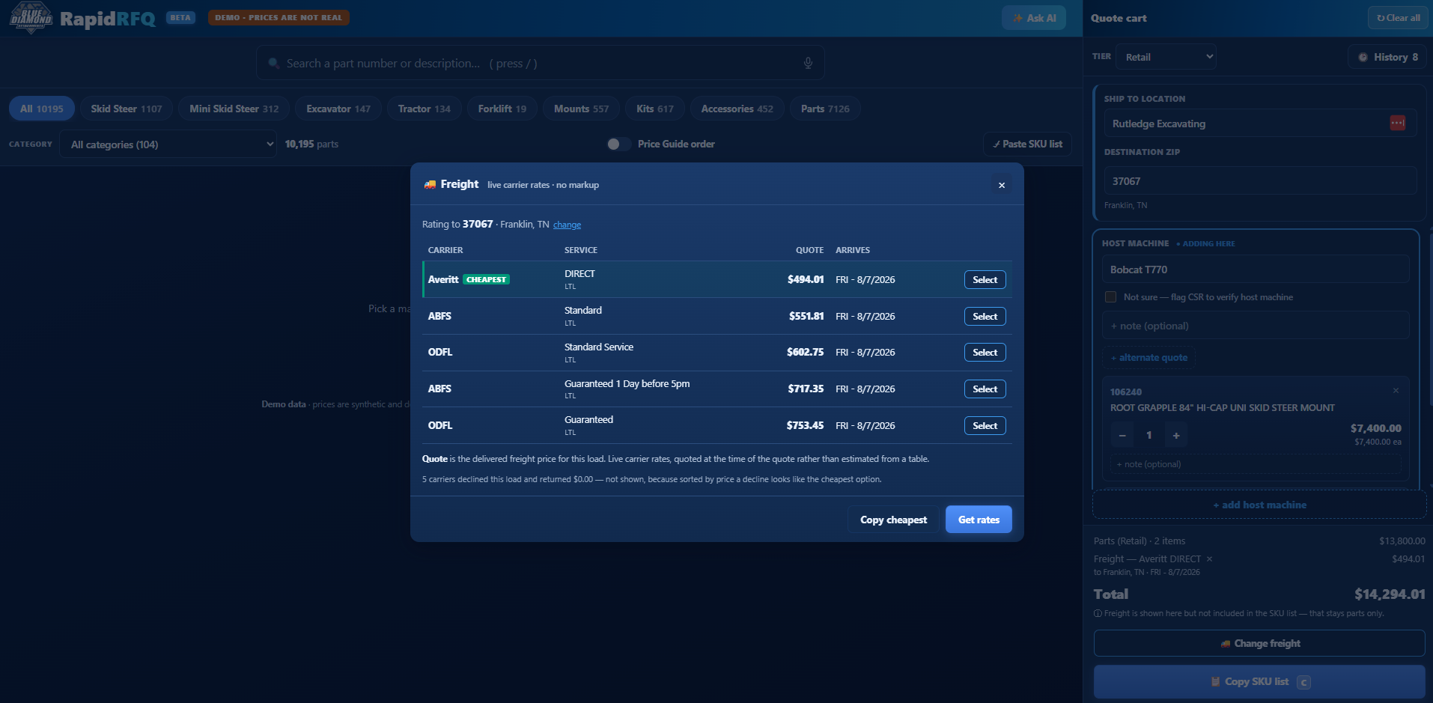Screen dimensions: 1433x703
Task: Click the QUOTE column header
Action: 809,250
